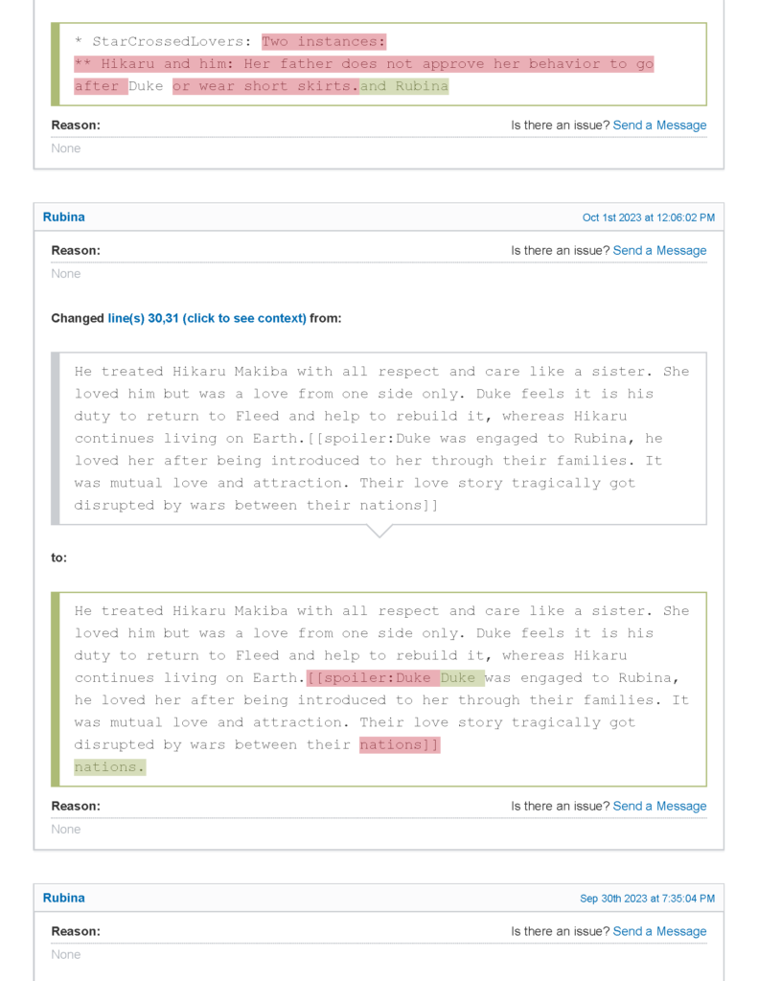Click the 'Changed' label before the line link

pyautogui.click(x=78, y=318)
